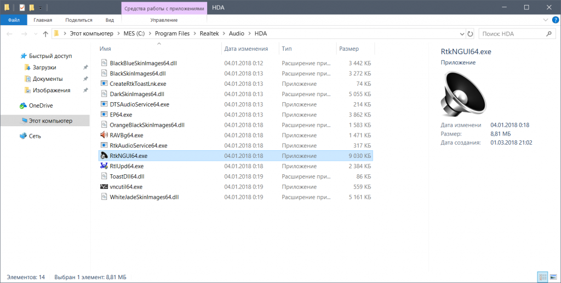This screenshot has width=561, height=283.
Task: Click the Properties icon in title bar
Action: [x=22, y=8]
